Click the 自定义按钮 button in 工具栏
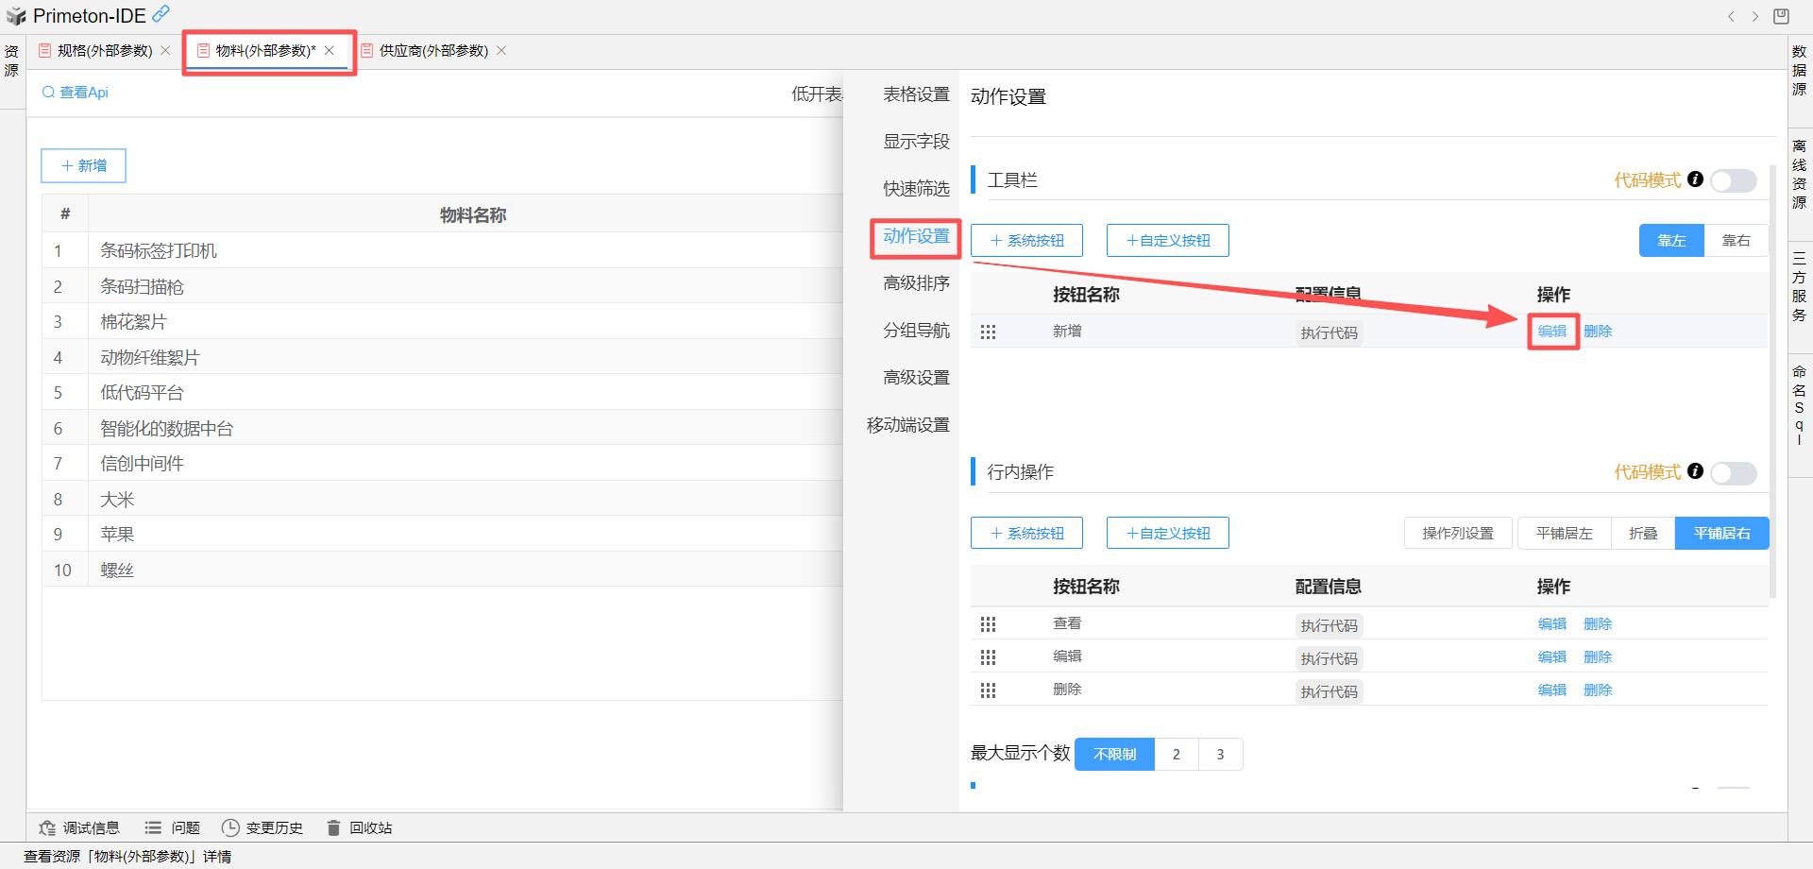This screenshot has height=869, width=1813. (x=1167, y=241)
